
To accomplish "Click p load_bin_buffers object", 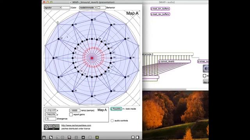I will point(160,9).
